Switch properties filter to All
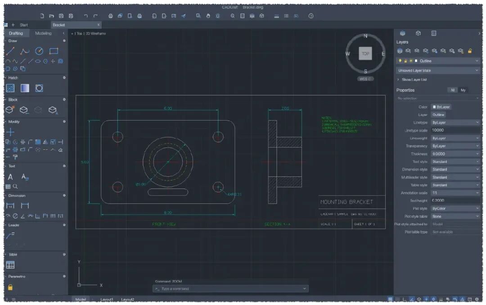The width and height of the screenshot is (486, 305). pos(453,90)
